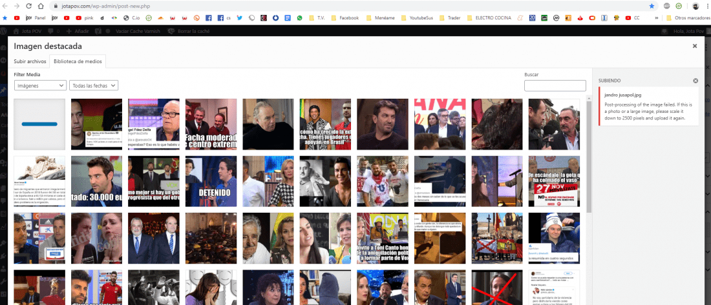Open the Añadir menu in admin bar
This screenshot has height=305, width=711.
[x=78, y=31]
